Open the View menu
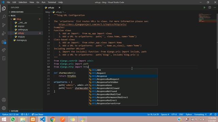Viewport: 218px width, 122px height. pyautogui.click(x=32, y=2)
